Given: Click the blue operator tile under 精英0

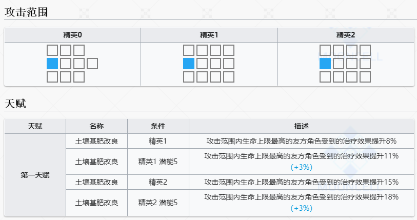Looking at the screenshot, I should click(x=52, y=64).
